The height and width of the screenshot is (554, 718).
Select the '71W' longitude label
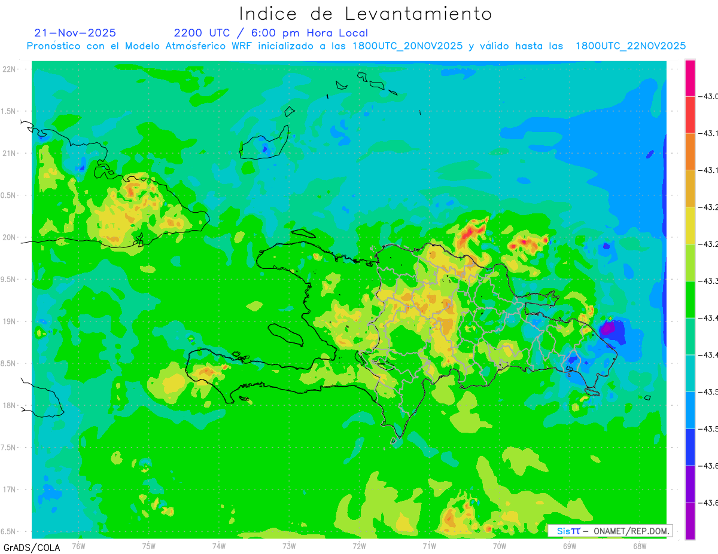click(429, 546)
